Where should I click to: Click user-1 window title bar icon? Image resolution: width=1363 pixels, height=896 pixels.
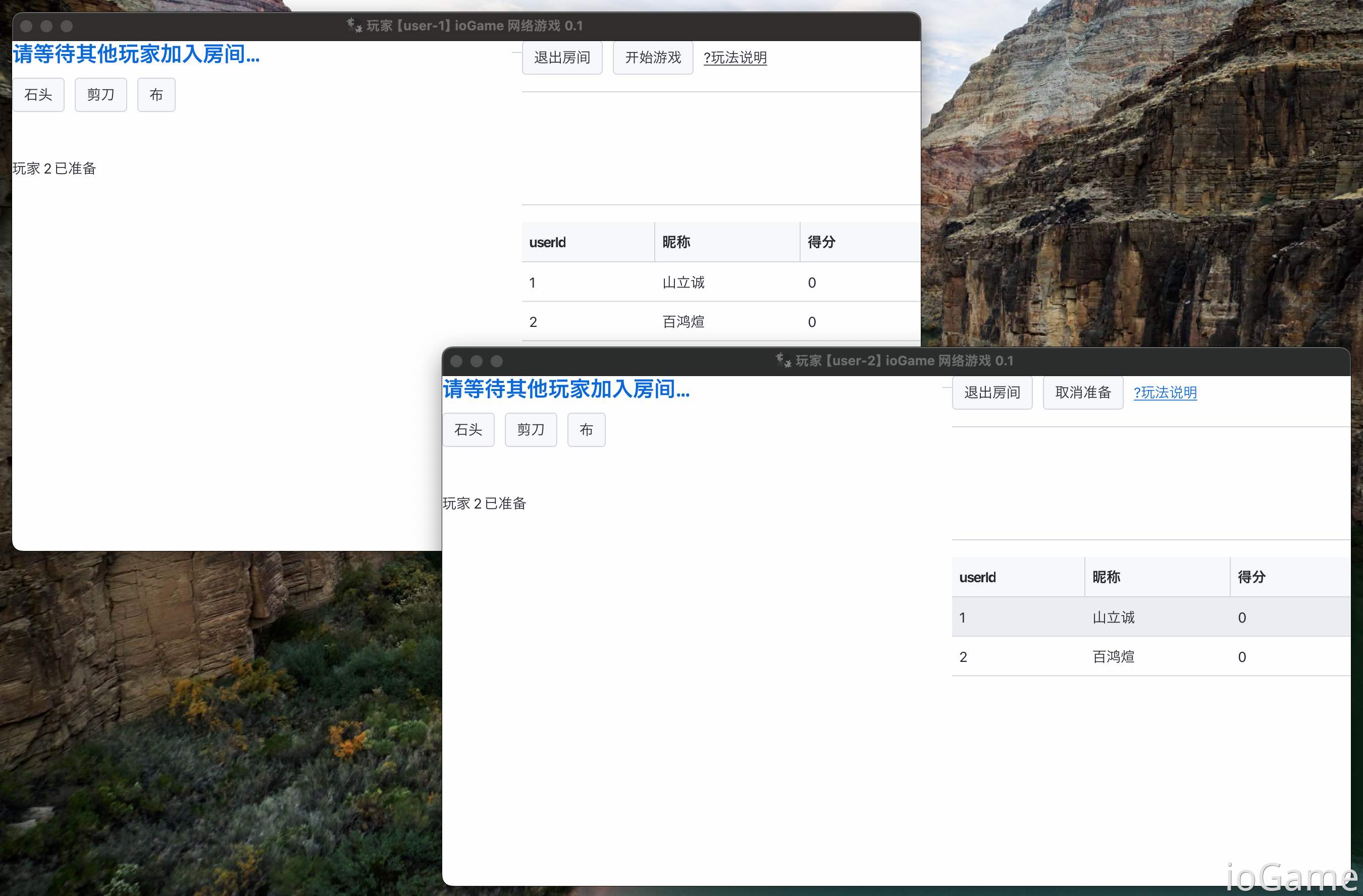tap(353, 25)
